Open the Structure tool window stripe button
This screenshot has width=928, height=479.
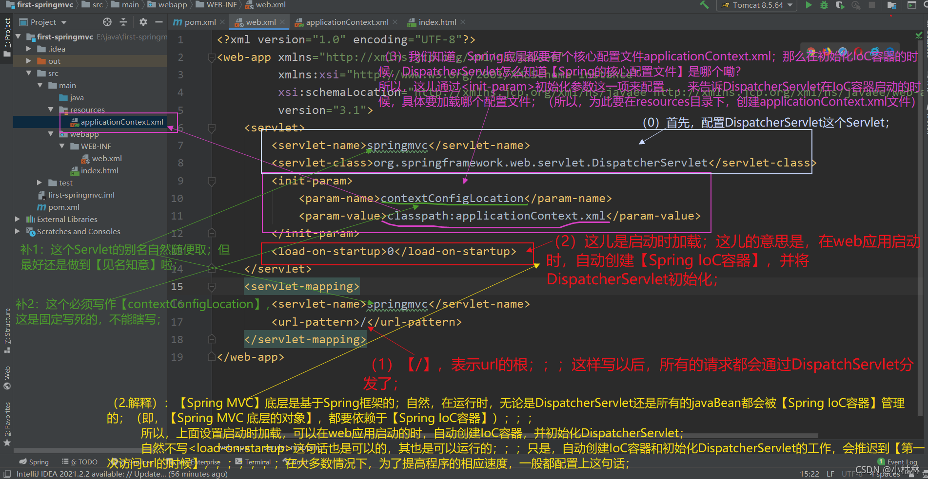[7, 330]
